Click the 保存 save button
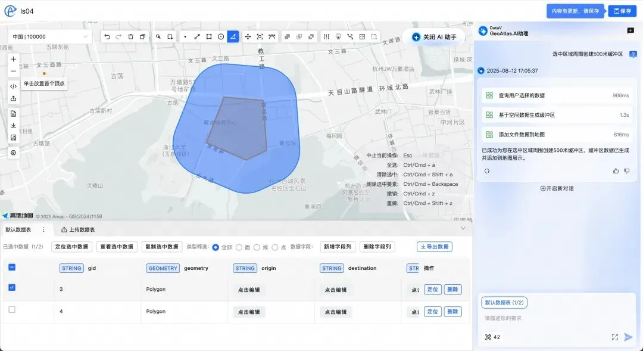 (x=622, y=11)
